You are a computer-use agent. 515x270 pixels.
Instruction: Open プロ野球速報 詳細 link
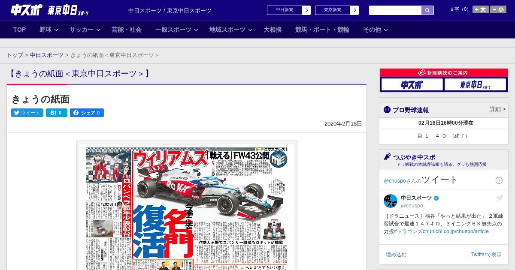(x=497, y=109)
